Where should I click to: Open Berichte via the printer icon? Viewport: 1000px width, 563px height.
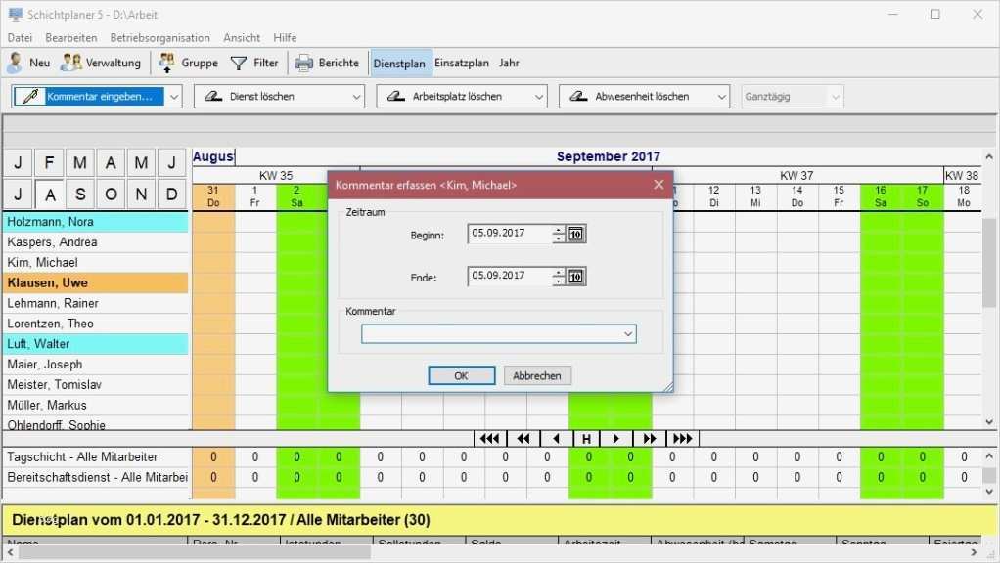(302, 62)
